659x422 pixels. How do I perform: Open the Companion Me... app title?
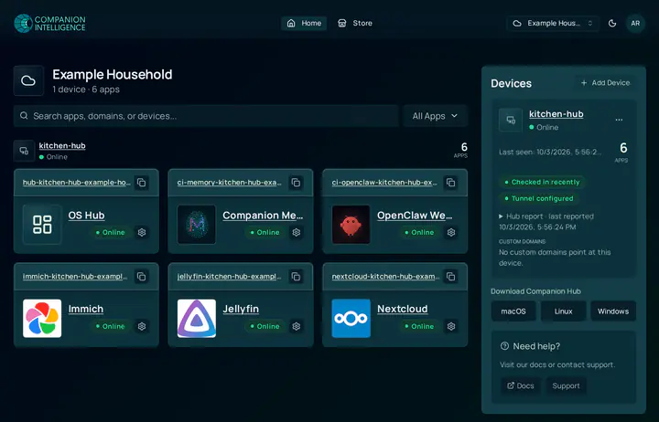click(263, 216)
